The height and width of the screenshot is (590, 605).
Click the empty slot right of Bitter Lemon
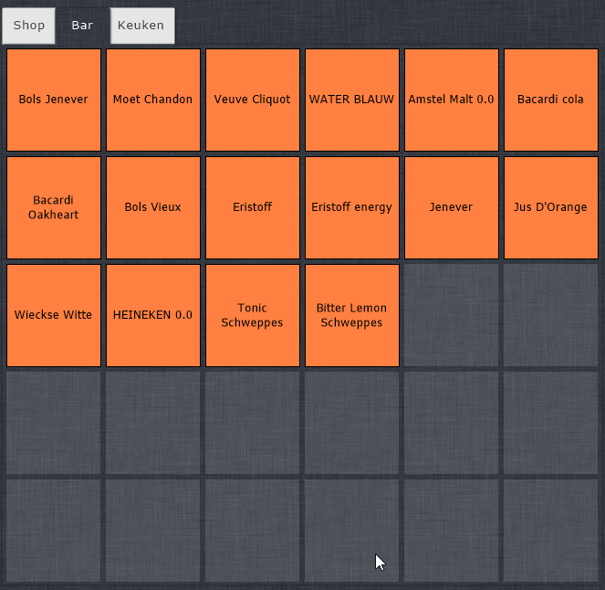click(x=452, y=315)
